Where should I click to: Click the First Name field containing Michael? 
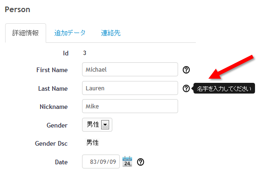(x=130, y=69)
